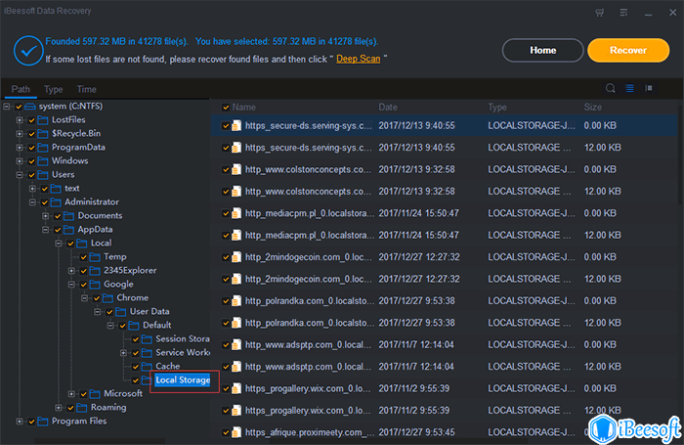Switch to the Time tab

pyautogui.click(x=86, y=90)
